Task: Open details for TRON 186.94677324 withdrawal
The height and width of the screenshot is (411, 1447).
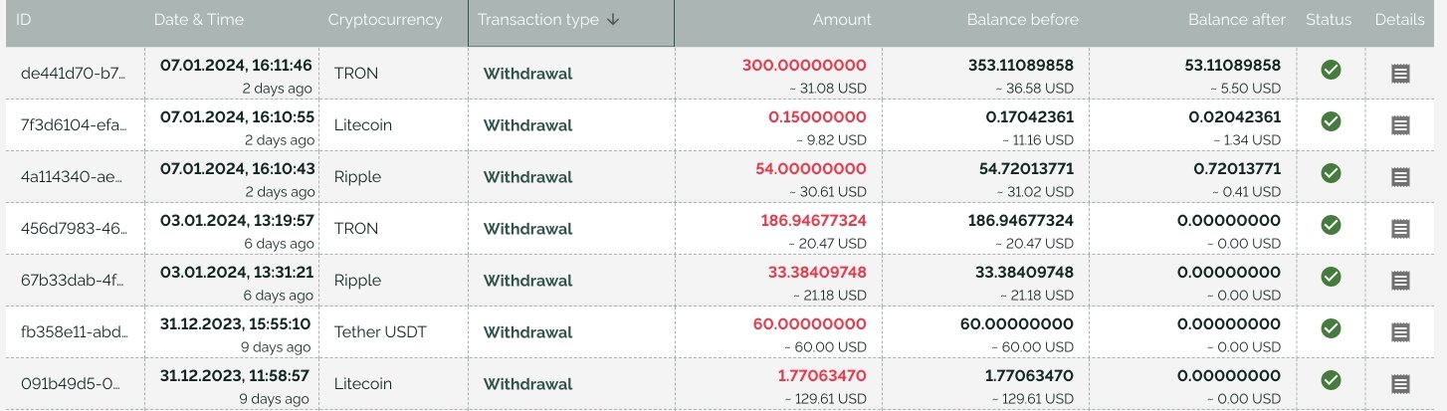Action: 1400,229
